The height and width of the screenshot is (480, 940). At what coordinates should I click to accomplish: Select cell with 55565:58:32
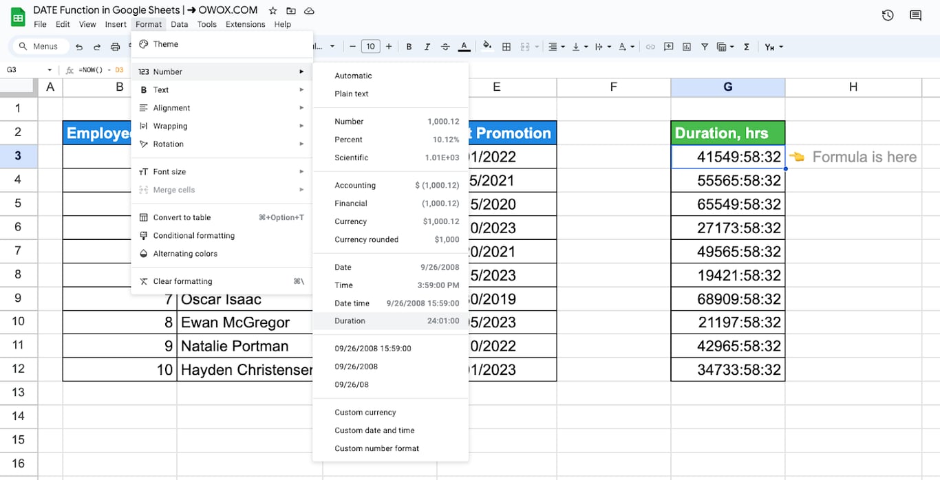pyautogui.click(x=728, y=180)
